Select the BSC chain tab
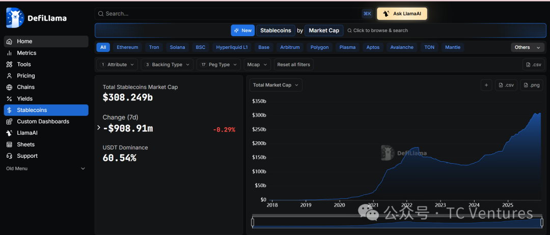 click(x=201, y=47)
